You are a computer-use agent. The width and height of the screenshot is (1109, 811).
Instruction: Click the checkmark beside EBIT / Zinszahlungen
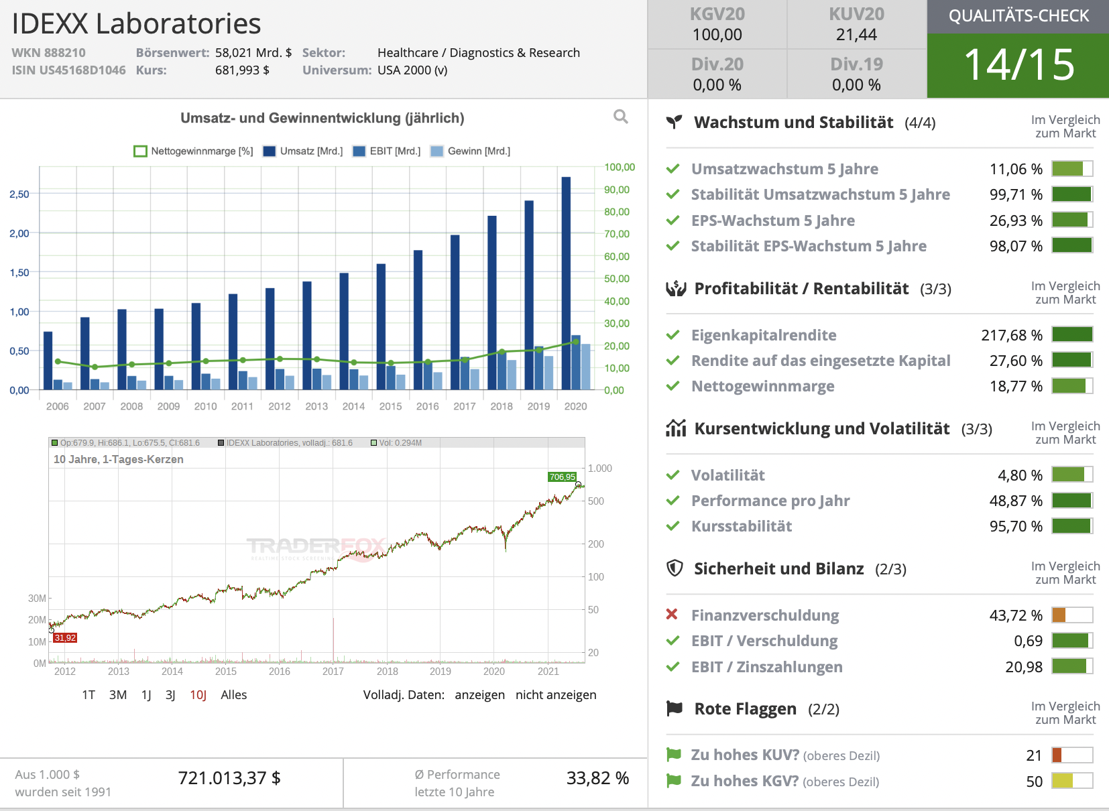click(673, 667)
